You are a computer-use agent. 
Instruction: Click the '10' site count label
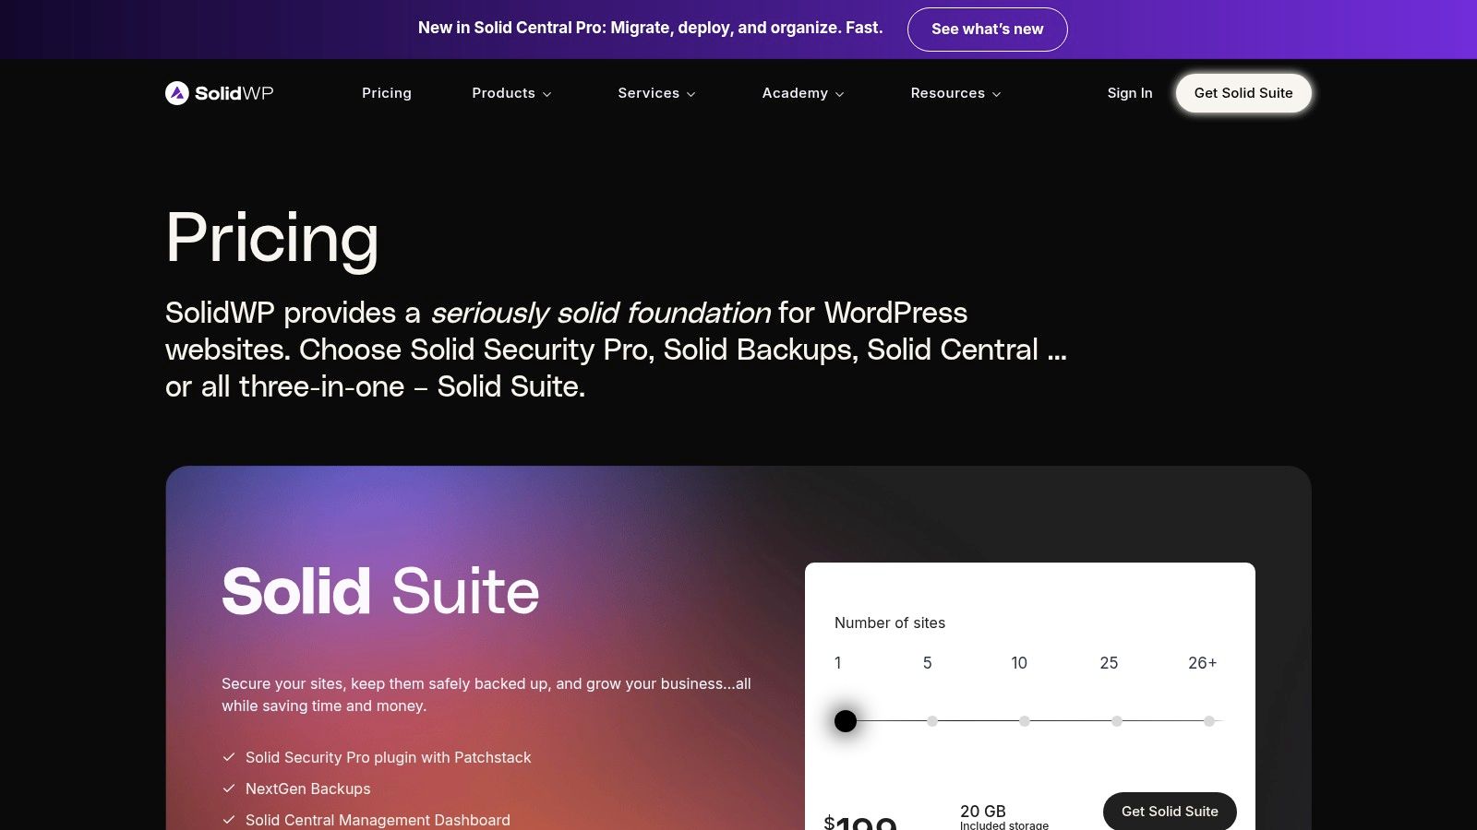[x=1019, y=663]
